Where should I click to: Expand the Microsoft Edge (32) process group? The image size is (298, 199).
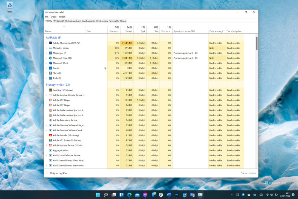46,58
